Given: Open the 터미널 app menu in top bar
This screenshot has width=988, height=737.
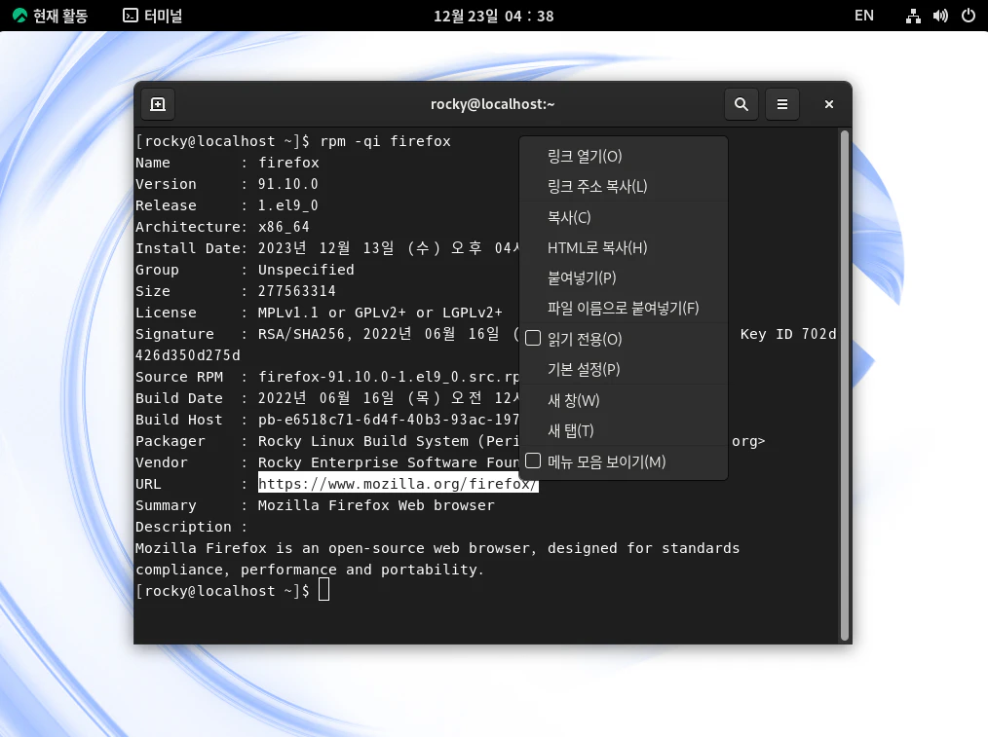Looking at the screenshot, I should [152, 16].
